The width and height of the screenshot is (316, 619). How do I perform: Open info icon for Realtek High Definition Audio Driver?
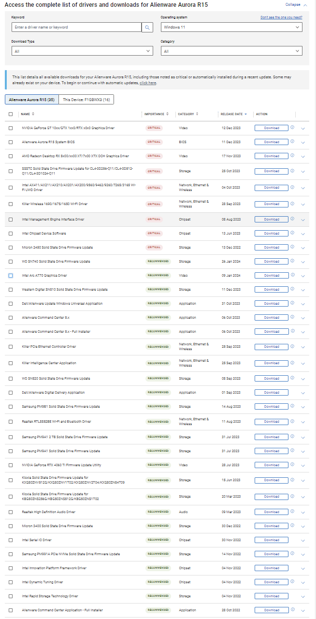tap(292, 511)
